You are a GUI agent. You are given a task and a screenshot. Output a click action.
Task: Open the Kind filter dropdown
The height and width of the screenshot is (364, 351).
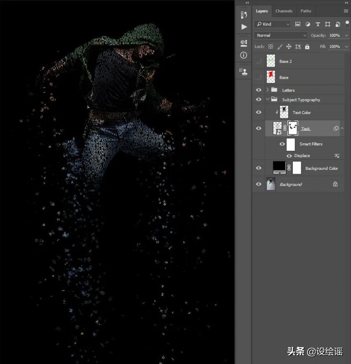click(272, 24)
